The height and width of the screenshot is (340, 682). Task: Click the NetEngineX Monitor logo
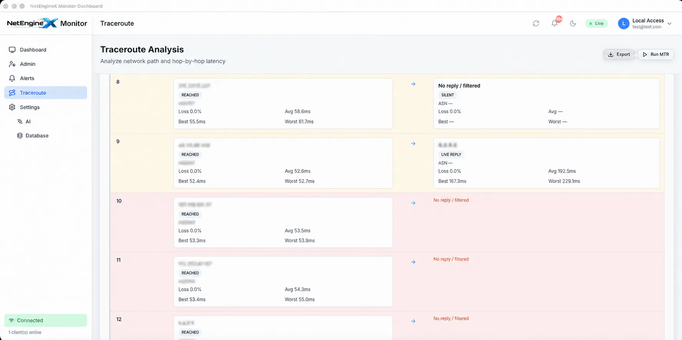click(x=47, y=23)
